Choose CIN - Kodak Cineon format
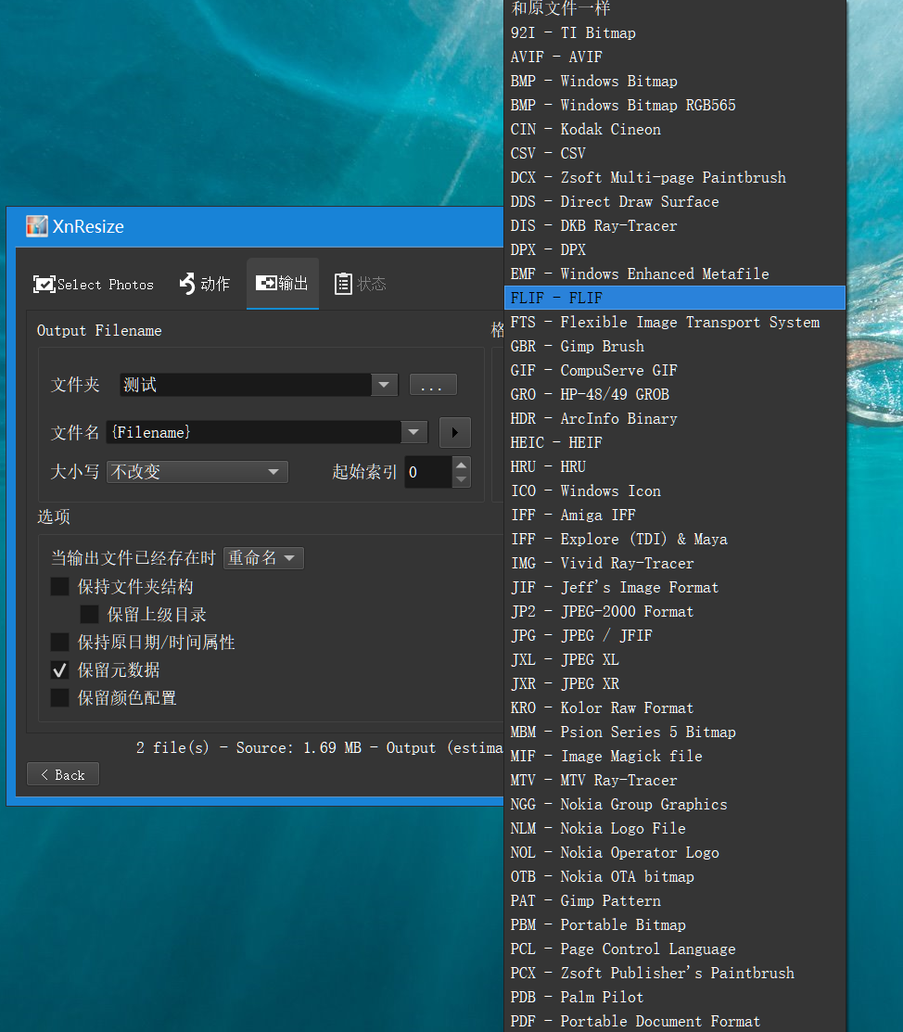 pos(675,129)
